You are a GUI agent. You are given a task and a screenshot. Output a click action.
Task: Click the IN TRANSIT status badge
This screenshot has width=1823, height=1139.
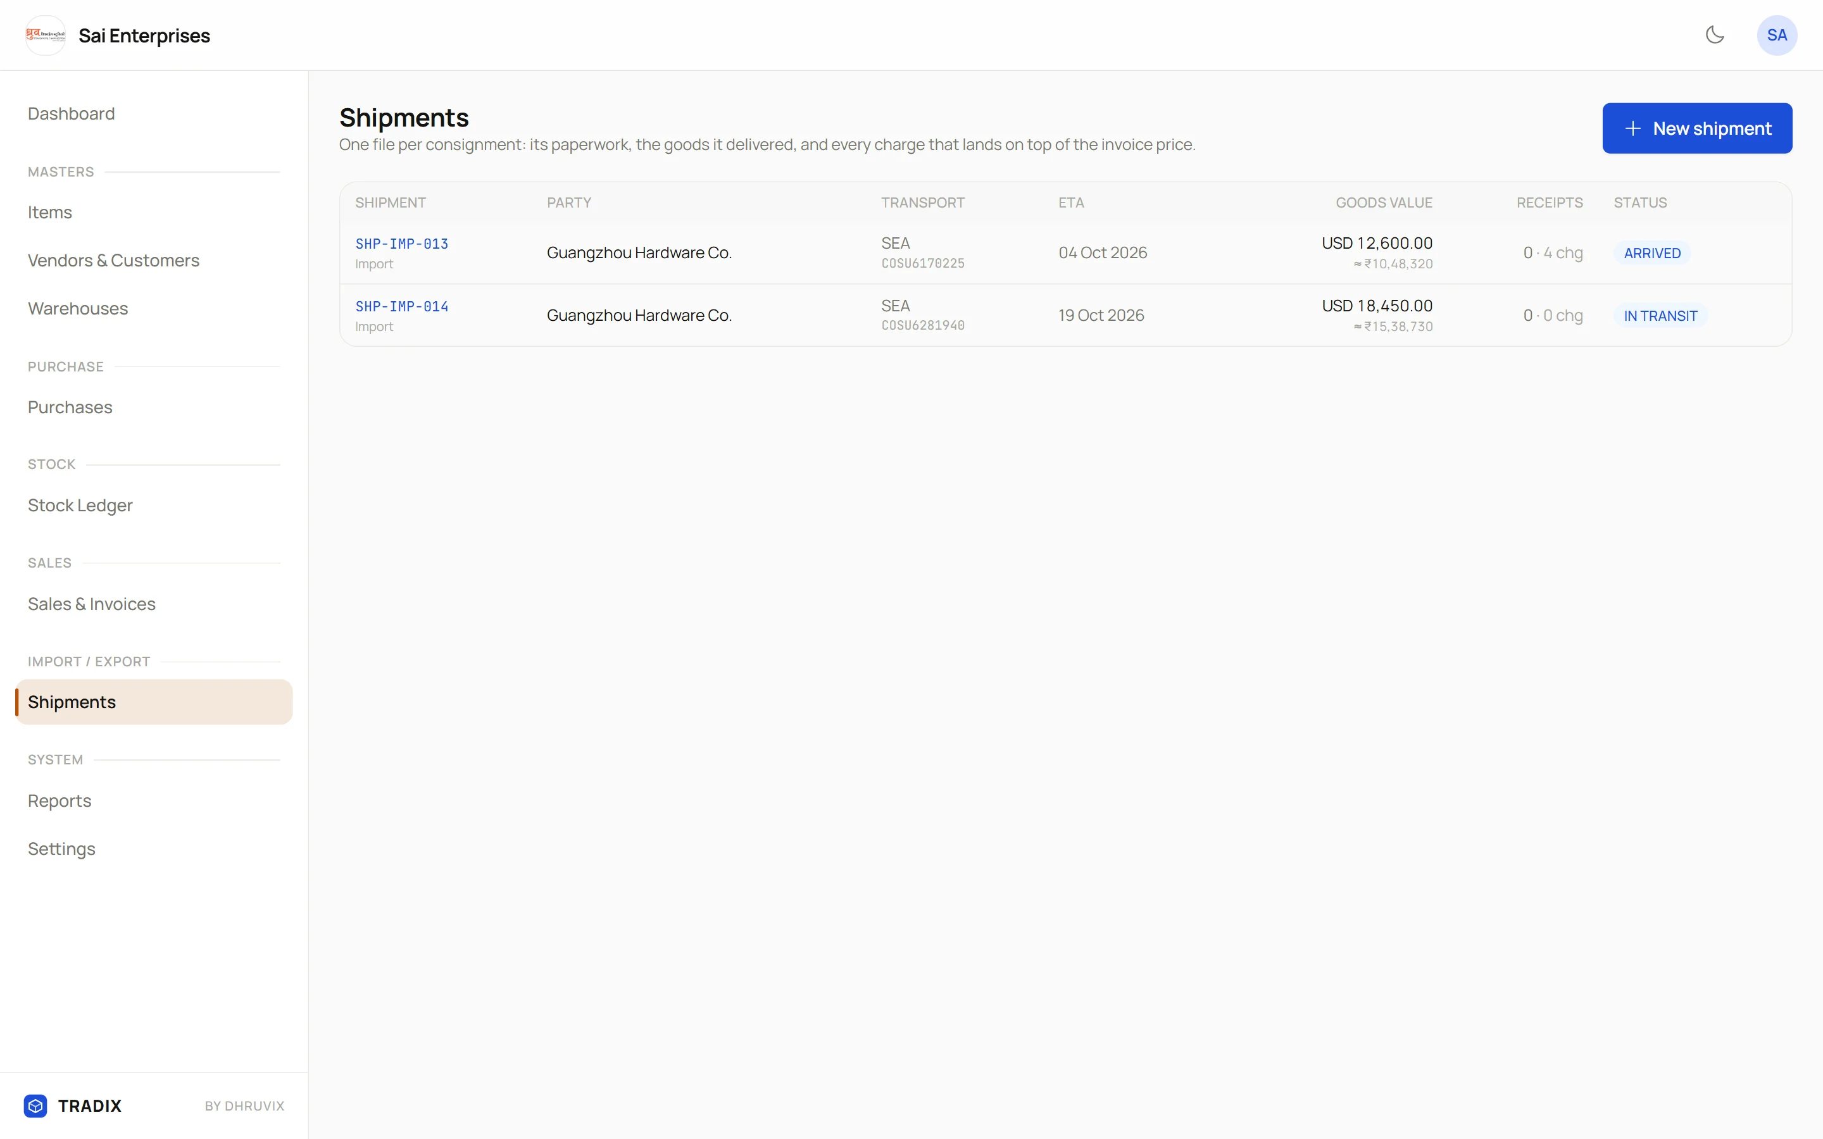1660,316
